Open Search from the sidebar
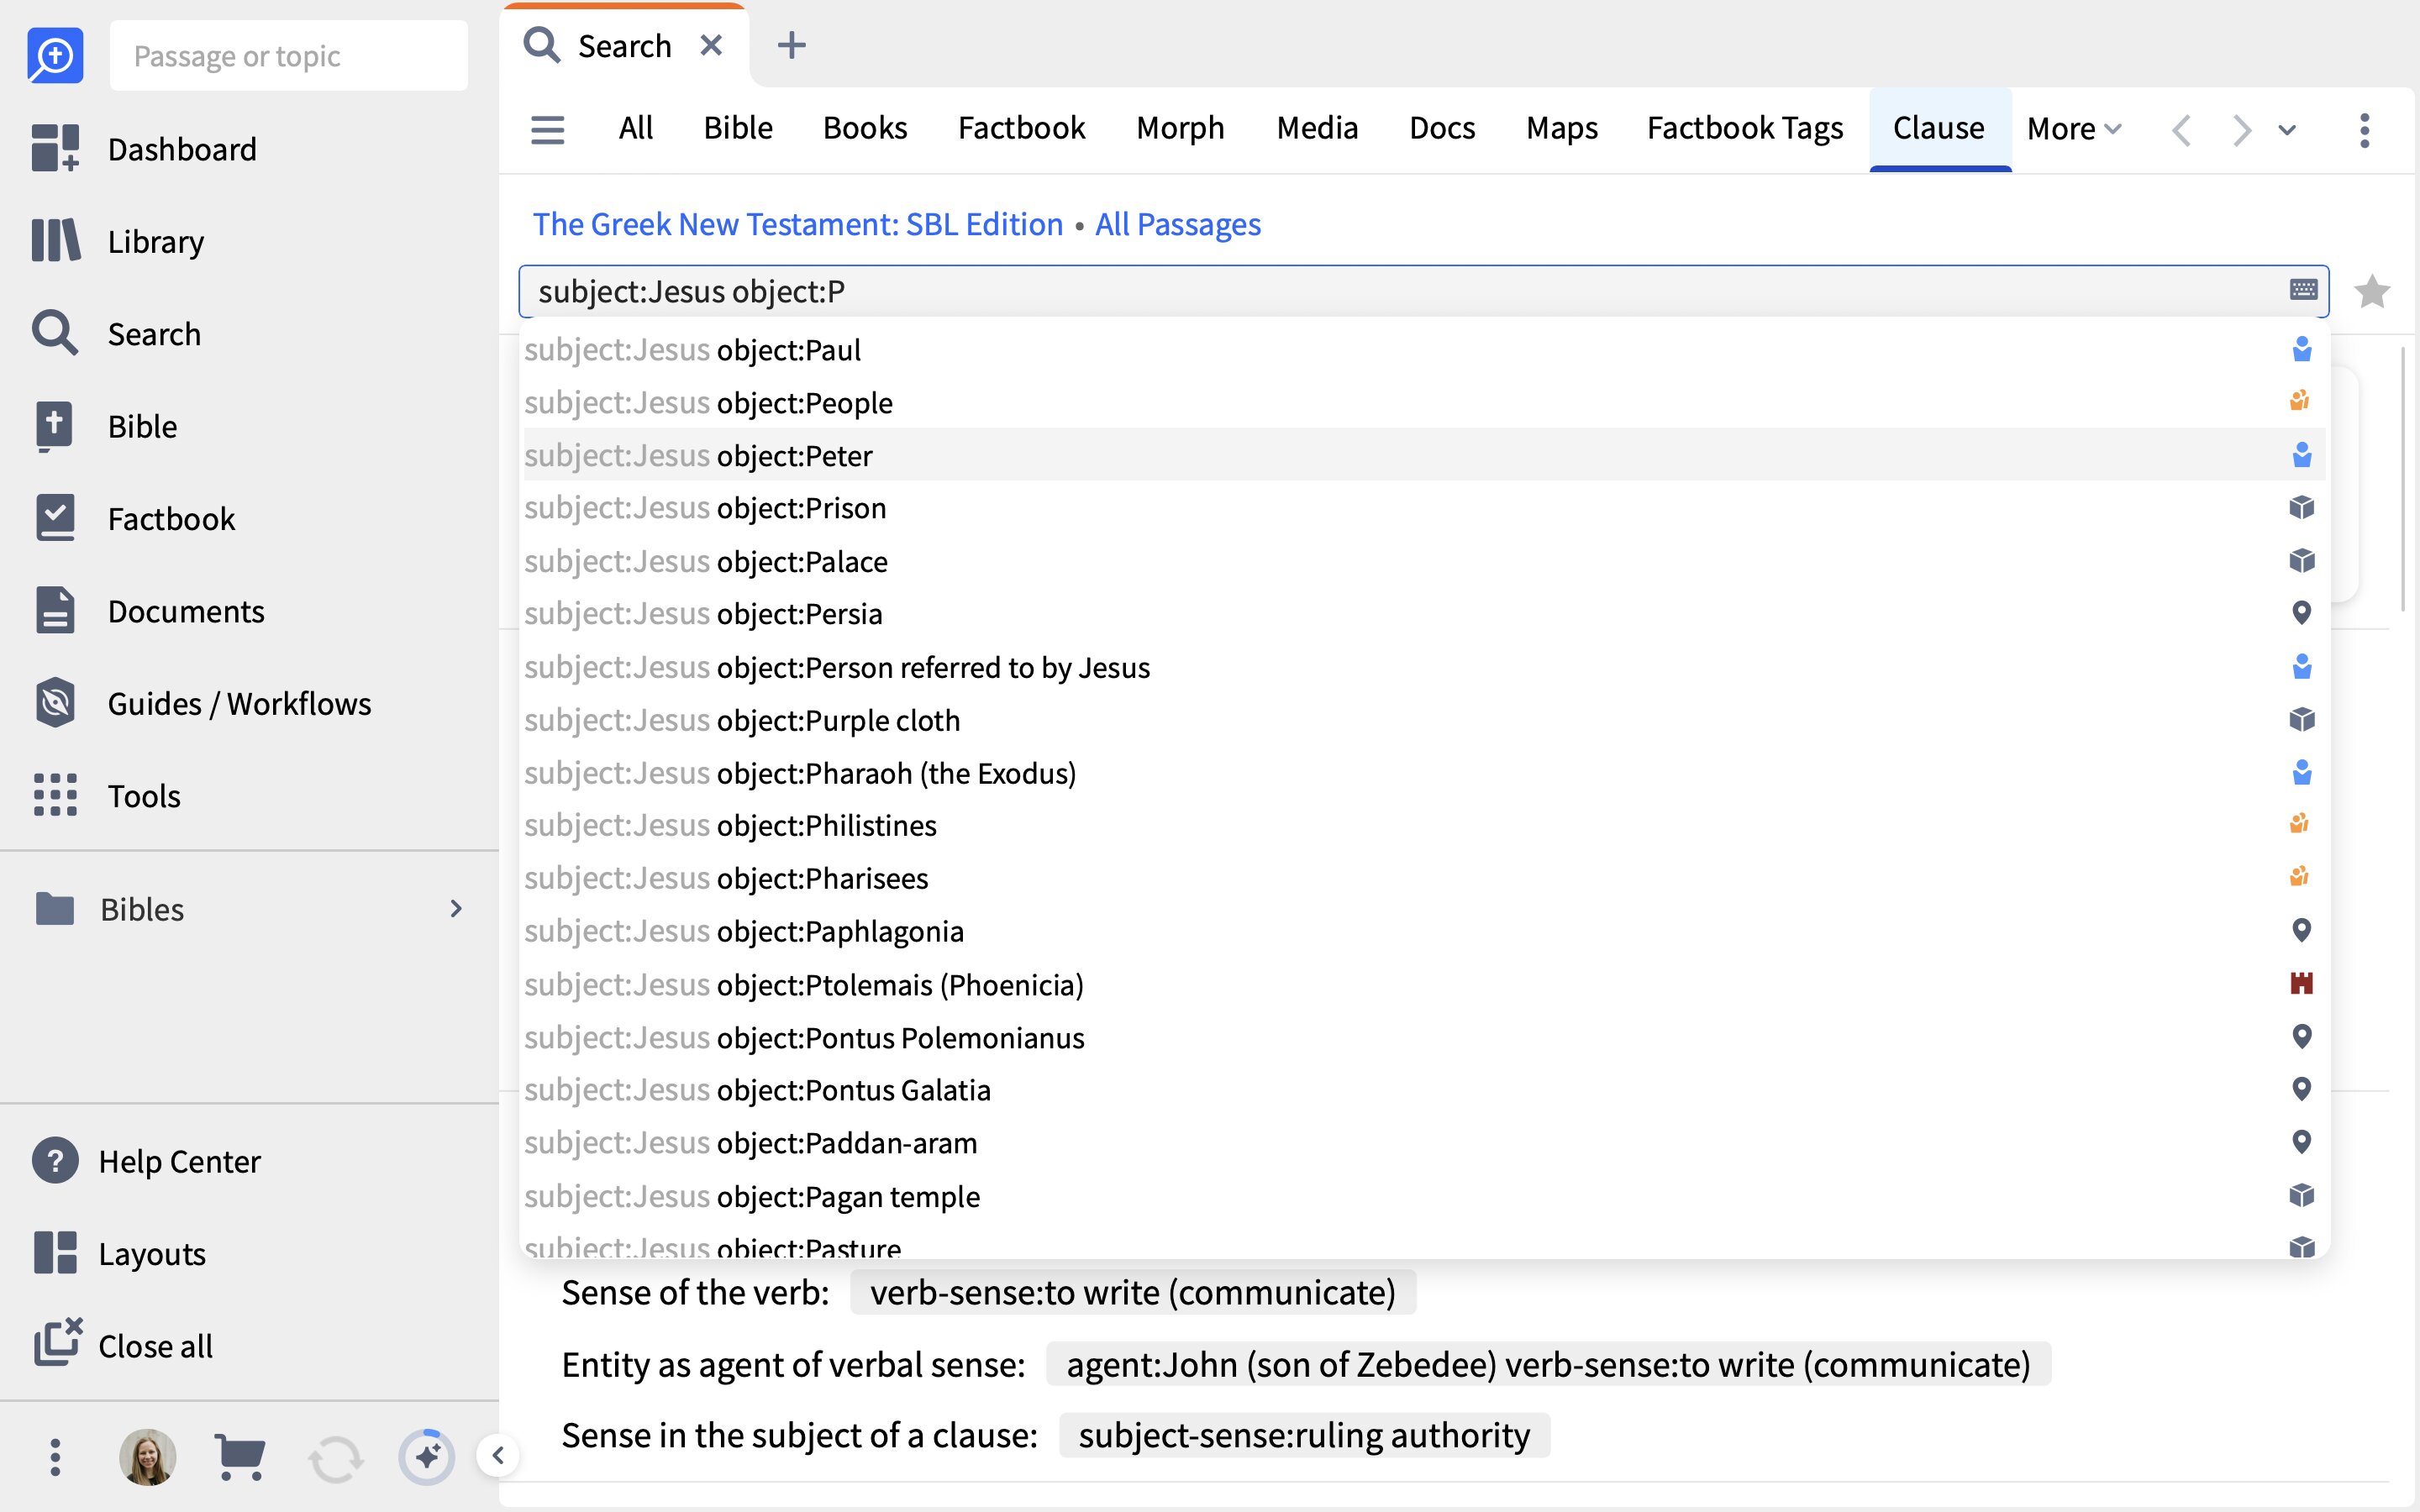Screen dimensions: 2420x1512 coord(116,333)
